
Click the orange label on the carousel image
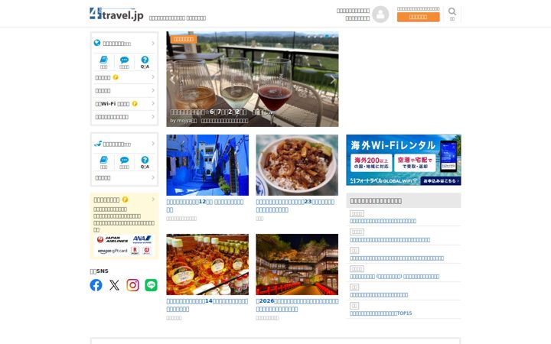pyautogui.click(x=184, y=39)
